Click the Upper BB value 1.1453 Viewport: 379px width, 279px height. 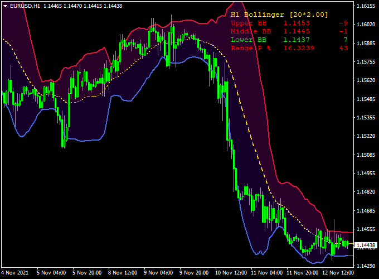coord(297,23)
